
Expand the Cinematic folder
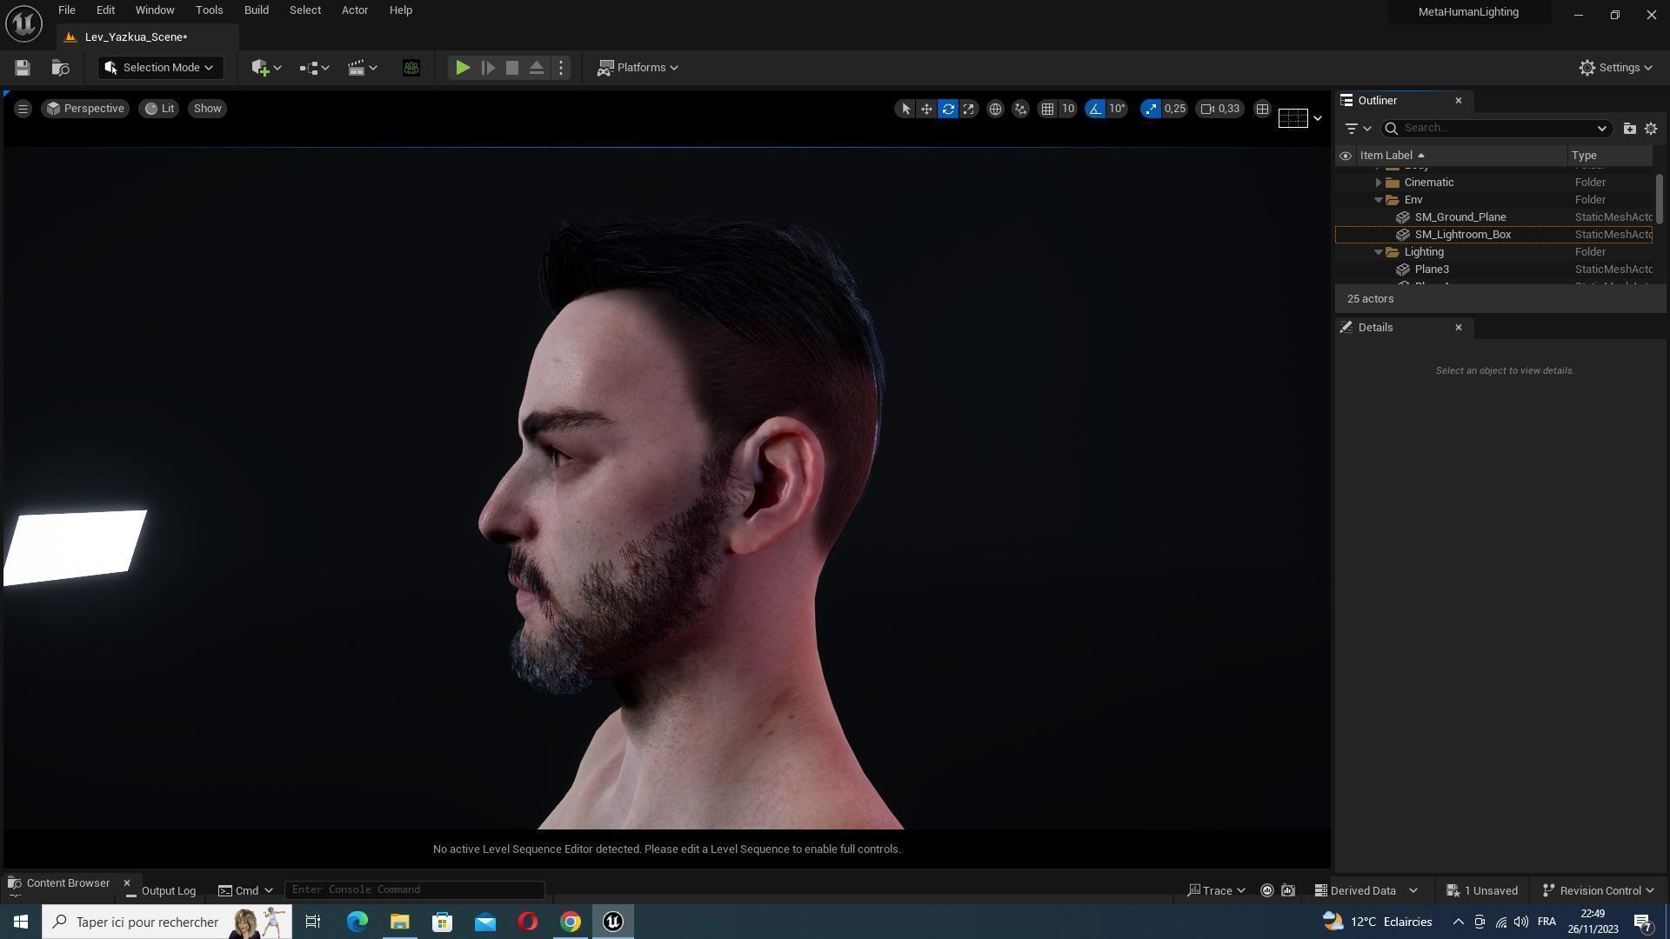tap(1379, 183)
